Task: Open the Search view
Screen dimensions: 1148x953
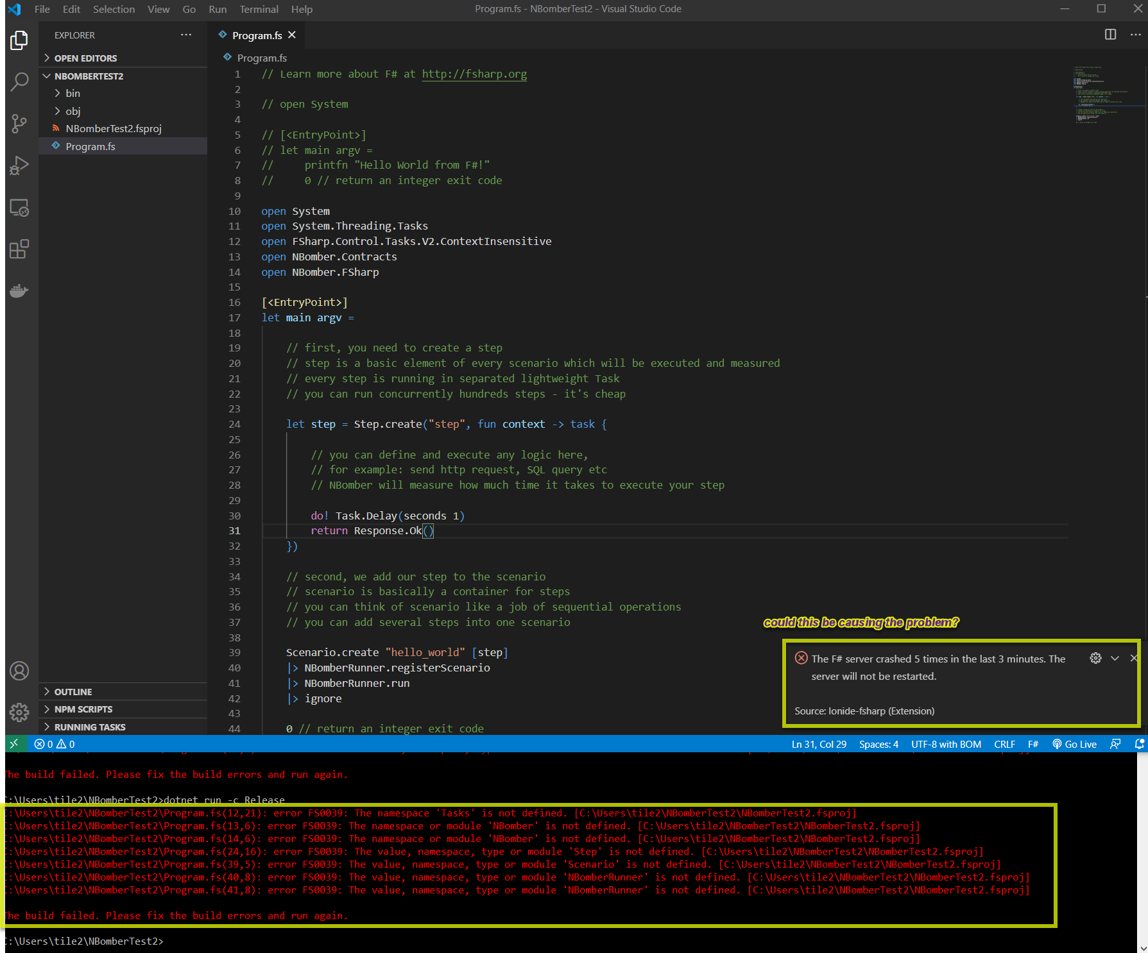Action: 19,81
